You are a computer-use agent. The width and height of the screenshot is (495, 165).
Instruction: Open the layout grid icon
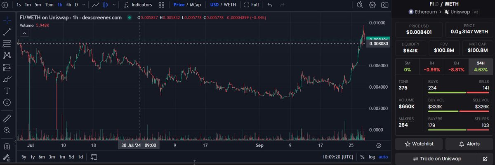162,5
